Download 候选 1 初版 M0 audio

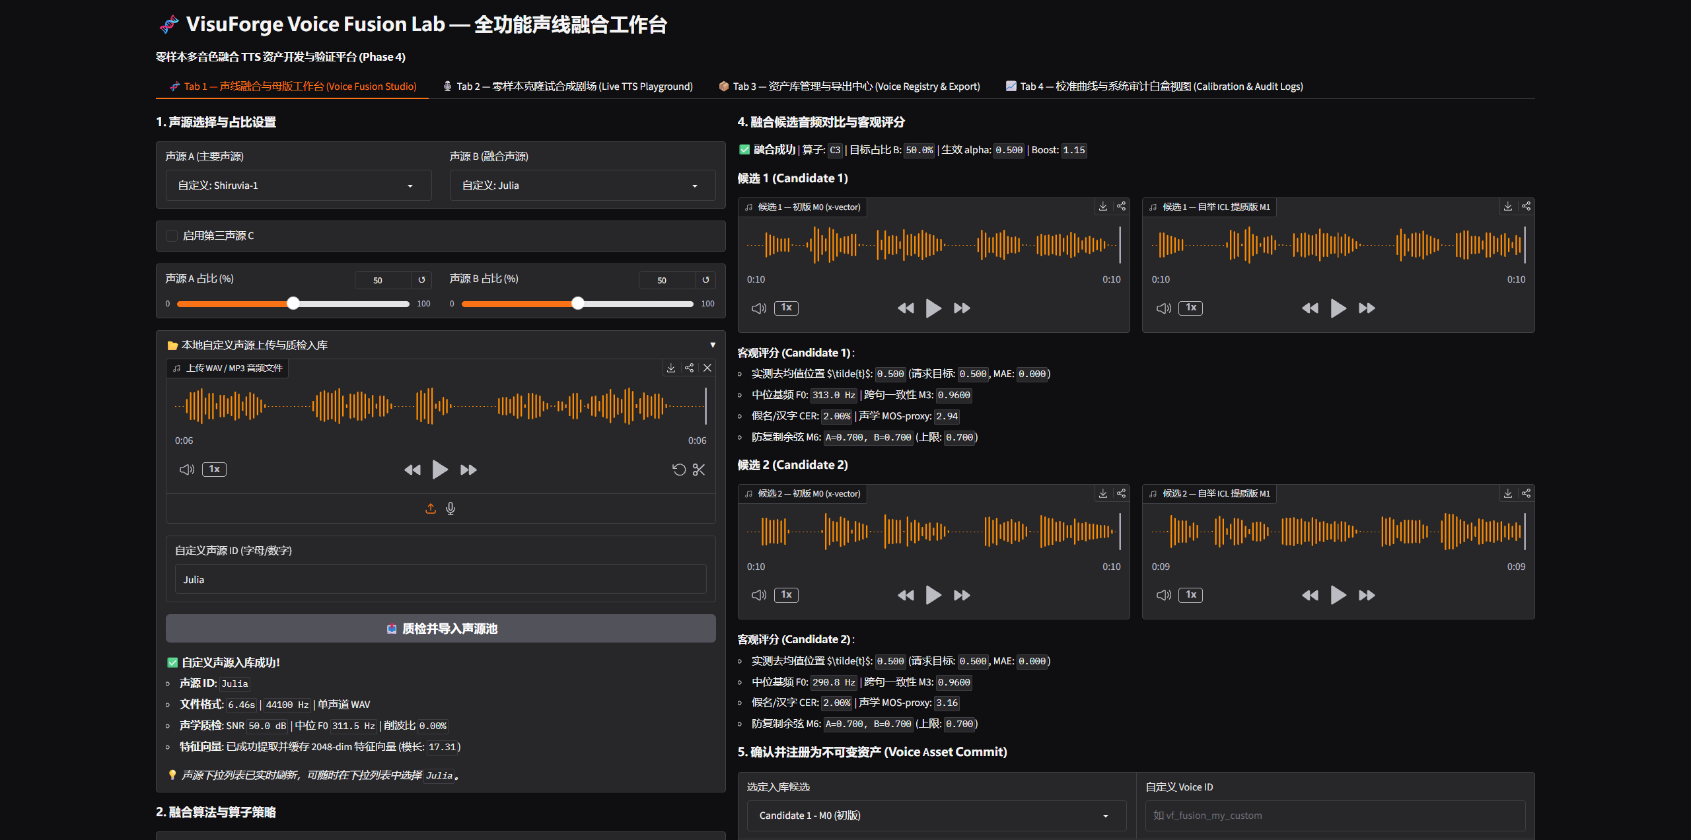1103,207
